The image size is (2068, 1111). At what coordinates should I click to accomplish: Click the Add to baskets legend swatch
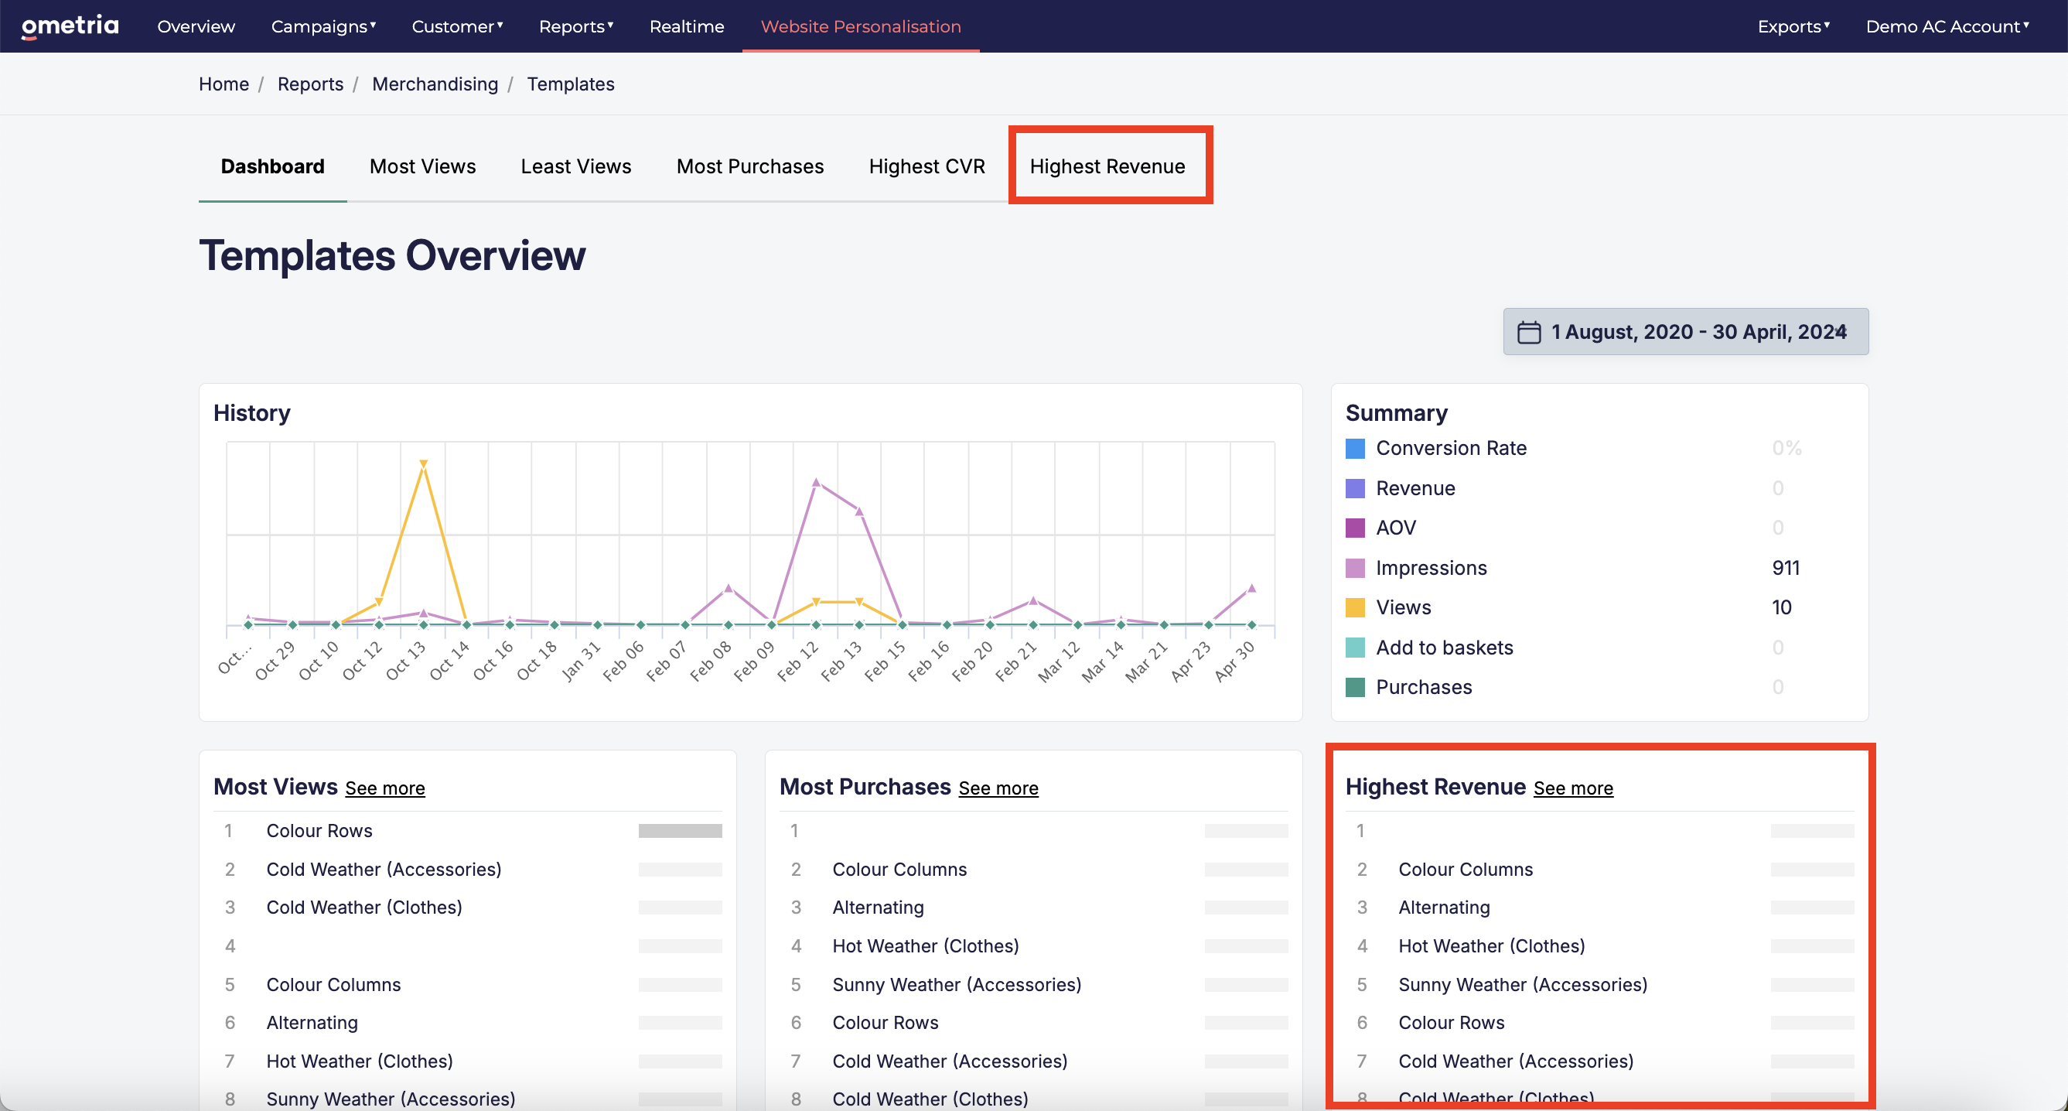pyautogui.click(x=1355, y=648)
